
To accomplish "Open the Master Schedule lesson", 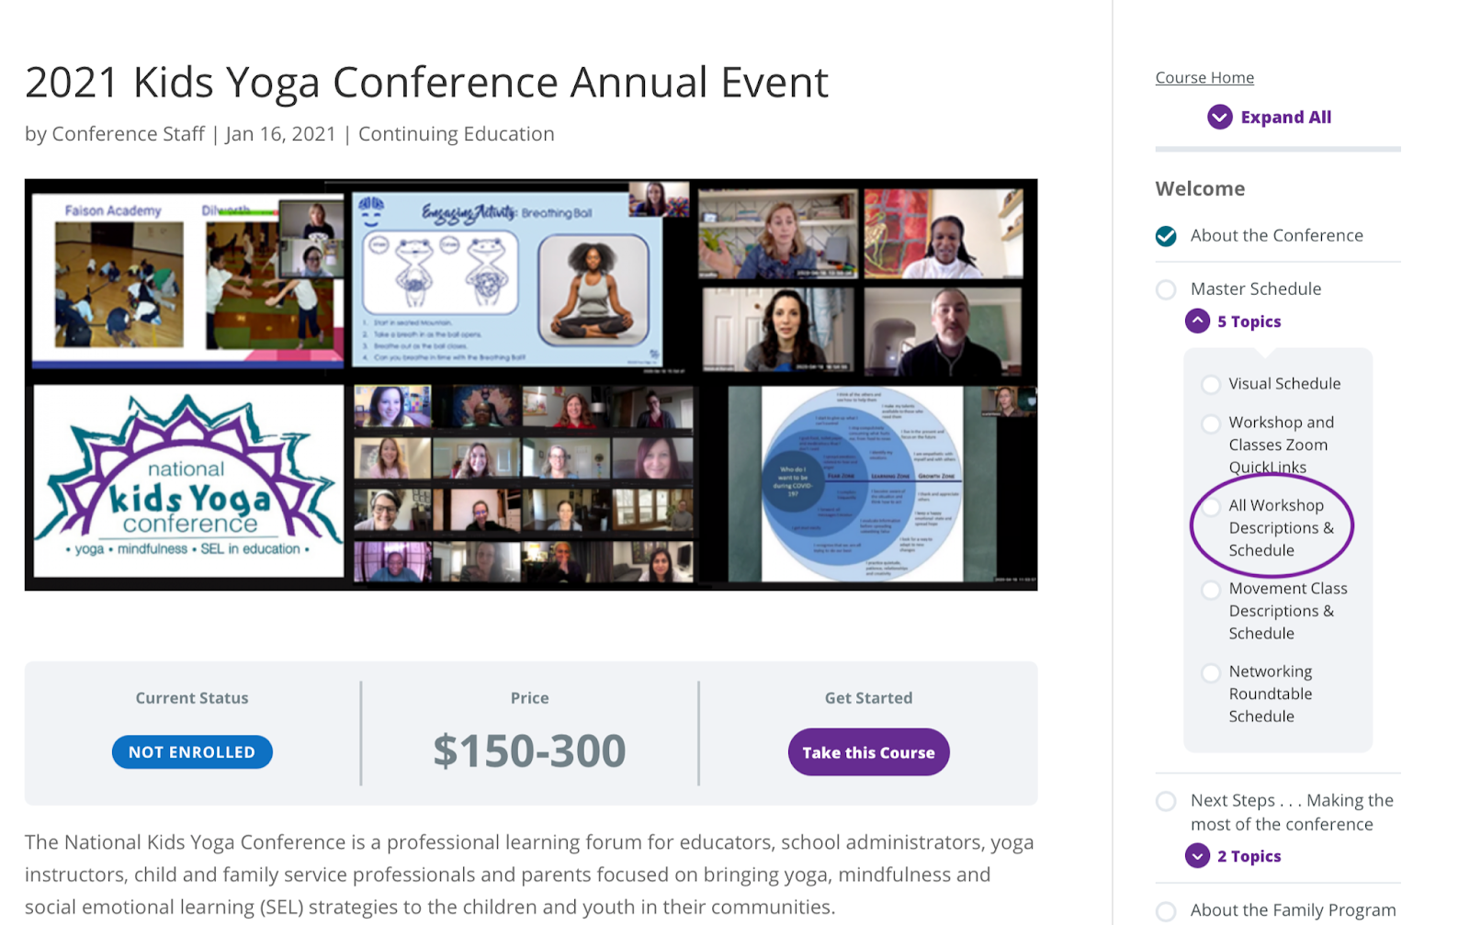I will click(1255, 289).
